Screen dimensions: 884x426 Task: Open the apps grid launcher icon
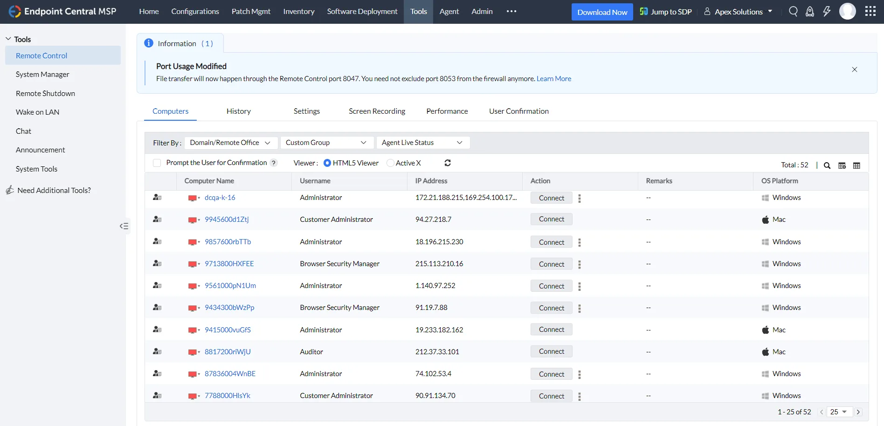pyautogui.click(x=870, y=11)
